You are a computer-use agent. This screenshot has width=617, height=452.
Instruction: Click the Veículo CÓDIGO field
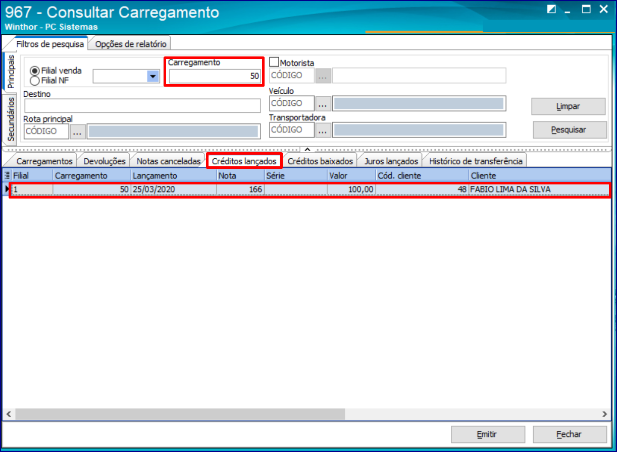[292, 103]
